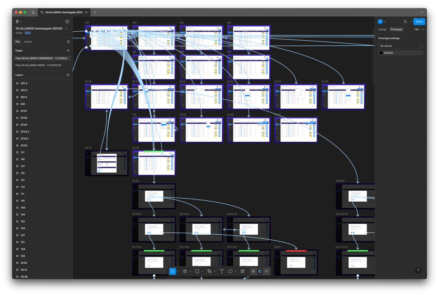The image size is (439, 295).
Task: Click the black background color swatch
Action: [381, 53]
